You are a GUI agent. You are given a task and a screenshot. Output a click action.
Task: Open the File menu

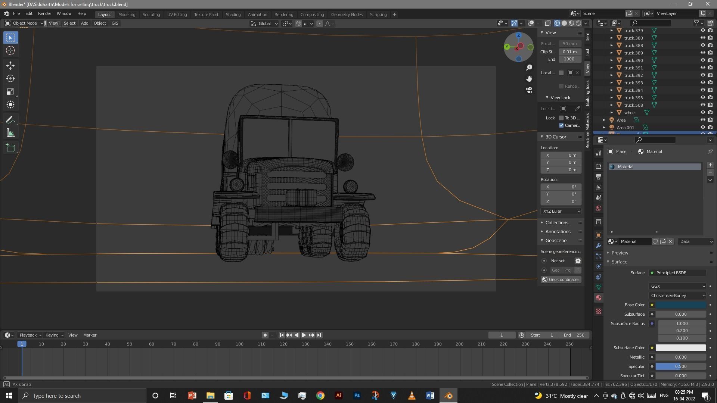click(x=16, y=13)
